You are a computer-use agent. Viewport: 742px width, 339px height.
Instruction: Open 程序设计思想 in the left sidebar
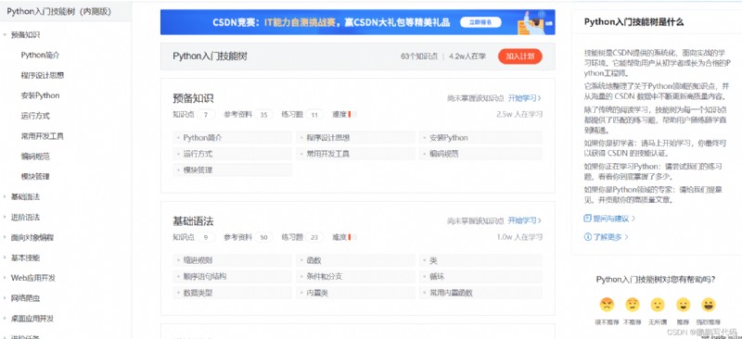point(43,76)
